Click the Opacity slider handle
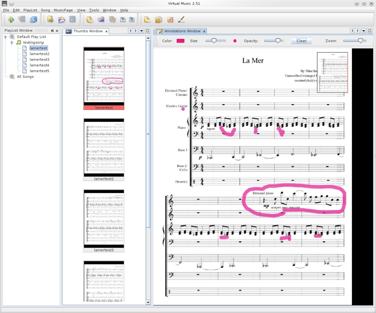 point(278,41)
